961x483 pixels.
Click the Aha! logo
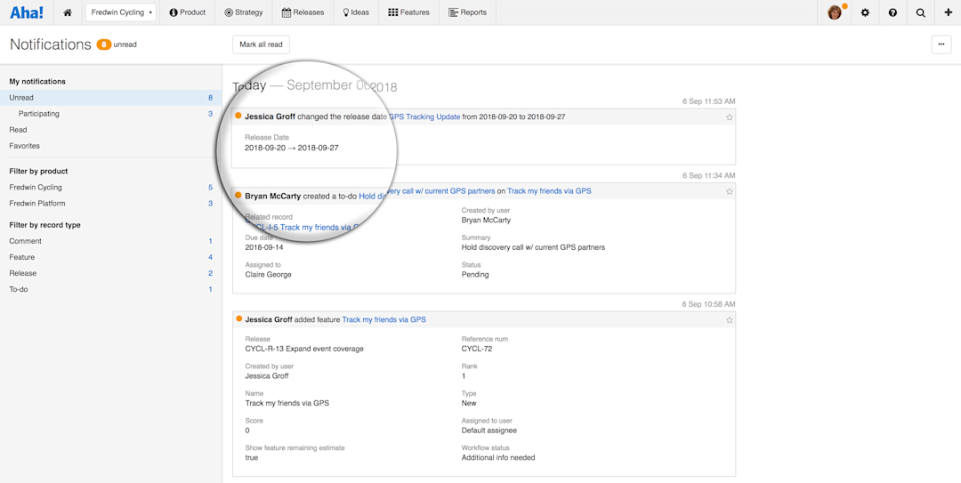click(x=27, y=12)
